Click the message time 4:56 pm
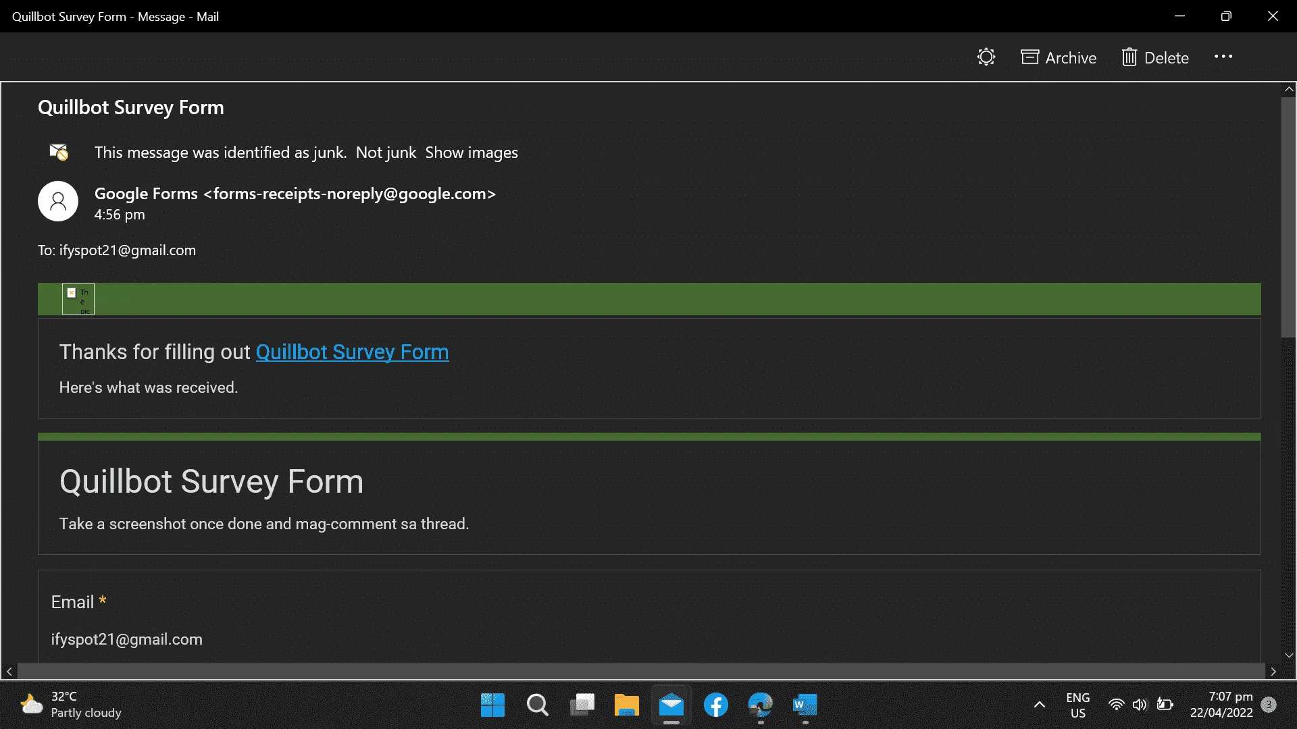Viewport: 1297px width, 729px height. coord(120,215)
